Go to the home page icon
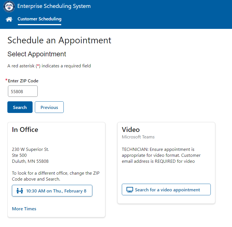The height and width of the screenshot is (227, 232). coord(9,19)
